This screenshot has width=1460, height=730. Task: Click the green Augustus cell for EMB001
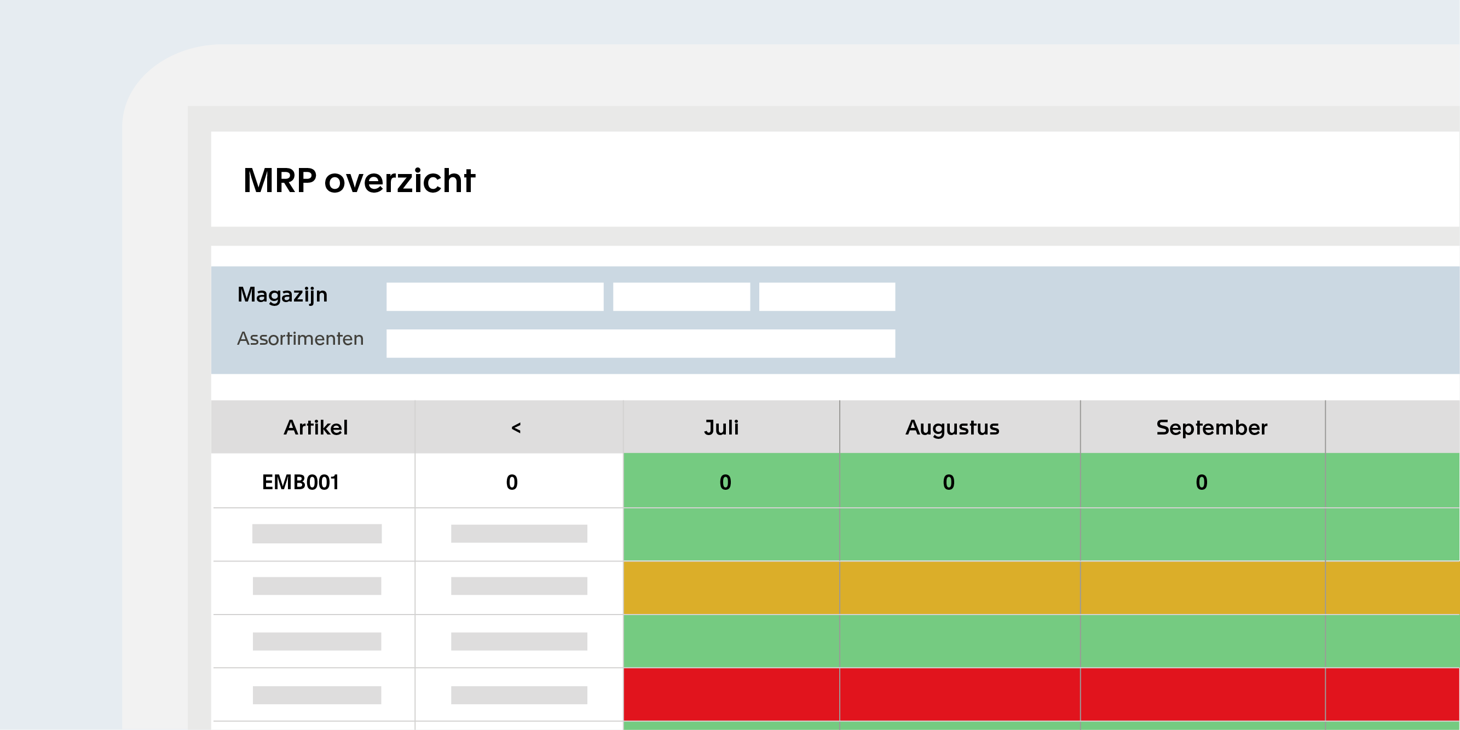[x=949, y=482]
